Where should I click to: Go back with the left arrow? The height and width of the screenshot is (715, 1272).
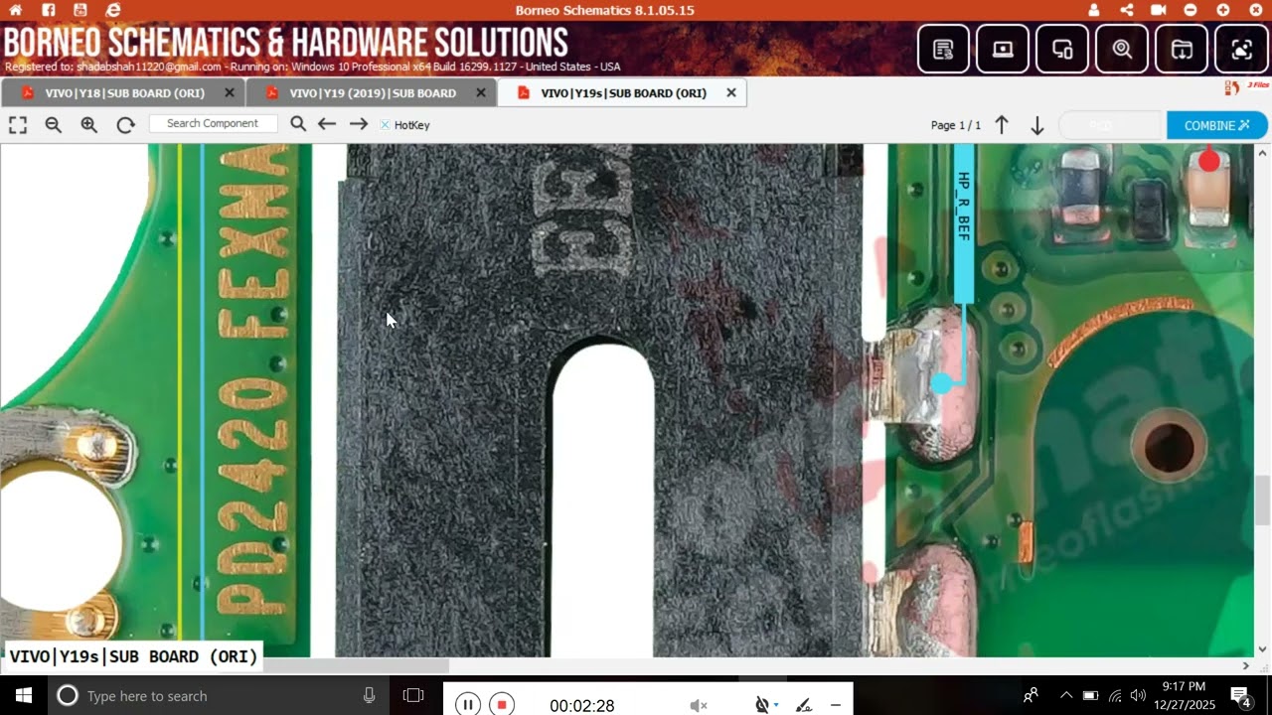pyautogui.click(x=327, y=124)
